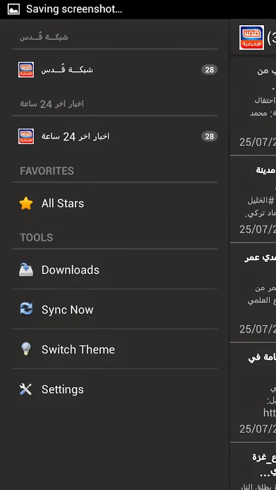The height and width of the screenshot is (490, 276).
Task: Open the اخبار اخر 24 ساعة feed
Action: [x=115, y=136]
